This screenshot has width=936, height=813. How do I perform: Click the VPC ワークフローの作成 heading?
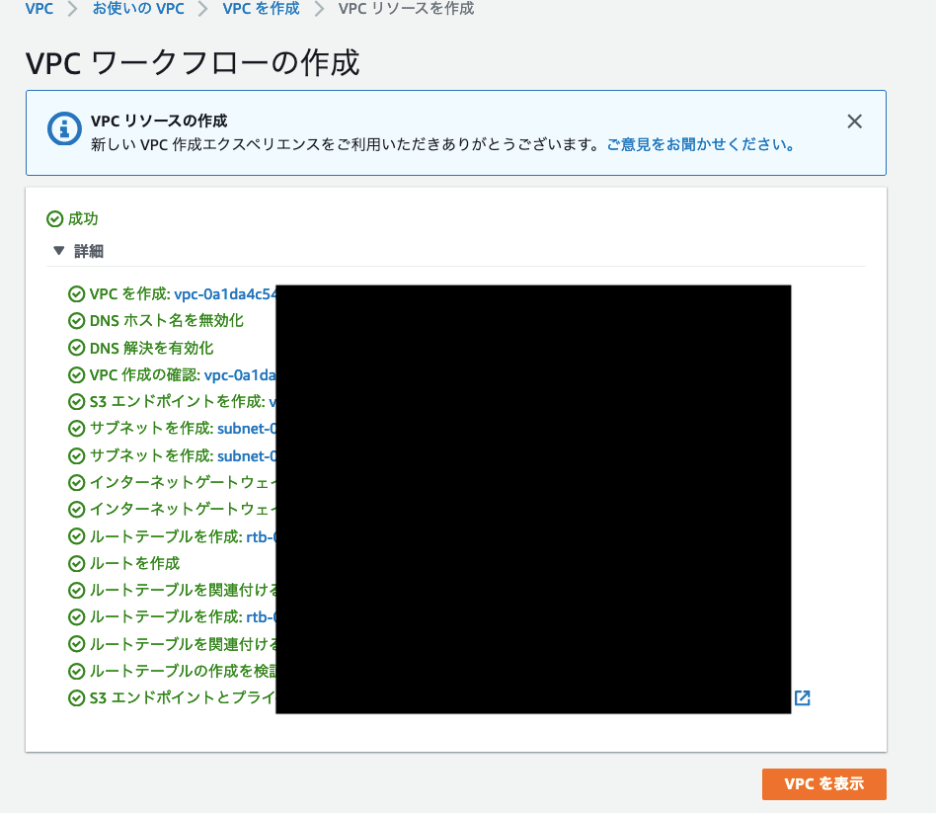pos(193,62)
